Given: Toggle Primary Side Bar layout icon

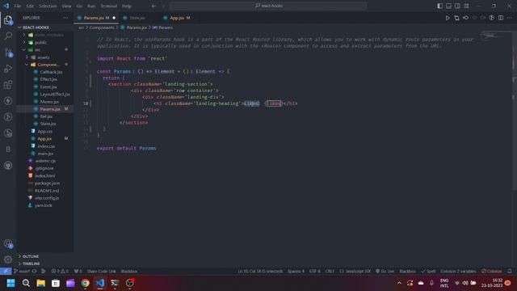Looking at the screenshot, I should (x=439, y=6).
